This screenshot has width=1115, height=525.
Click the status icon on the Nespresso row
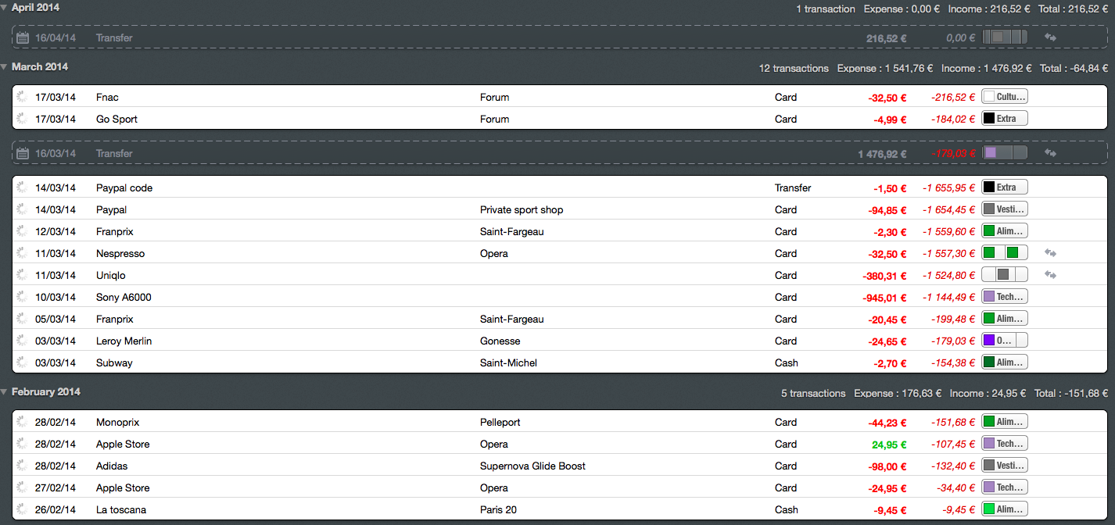pyautogui.click(x=22, y=253)
